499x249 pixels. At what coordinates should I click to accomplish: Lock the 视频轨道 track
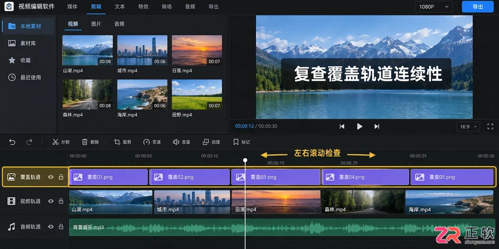click(61, 201)
